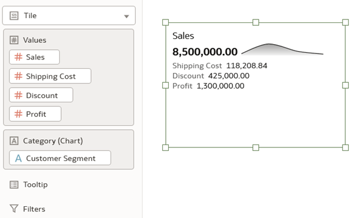
Task: Click the bottom-center resize handle of tile
Action: click(255, 147)
